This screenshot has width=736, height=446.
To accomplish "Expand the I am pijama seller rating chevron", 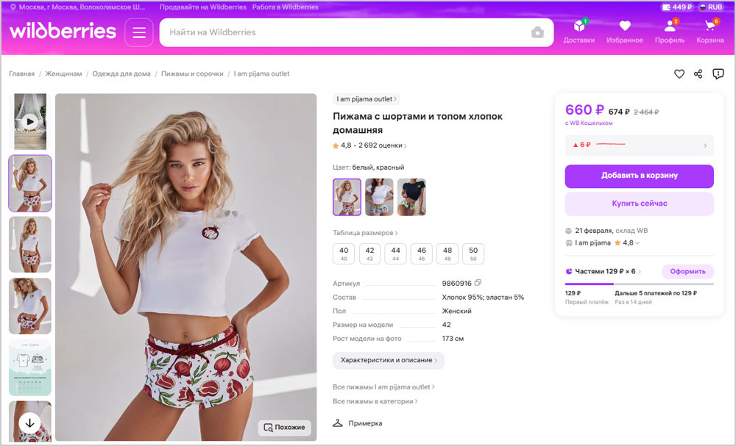I will tap(637, 243).
